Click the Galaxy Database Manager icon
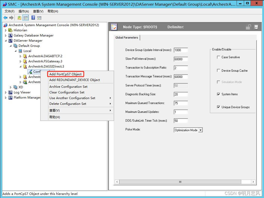Screen dimensions: 264x198 [10, 35]
